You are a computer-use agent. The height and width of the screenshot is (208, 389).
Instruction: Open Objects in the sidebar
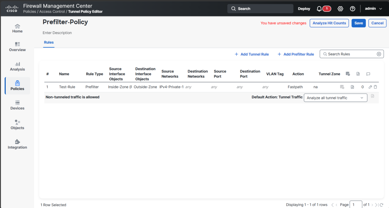17,125
